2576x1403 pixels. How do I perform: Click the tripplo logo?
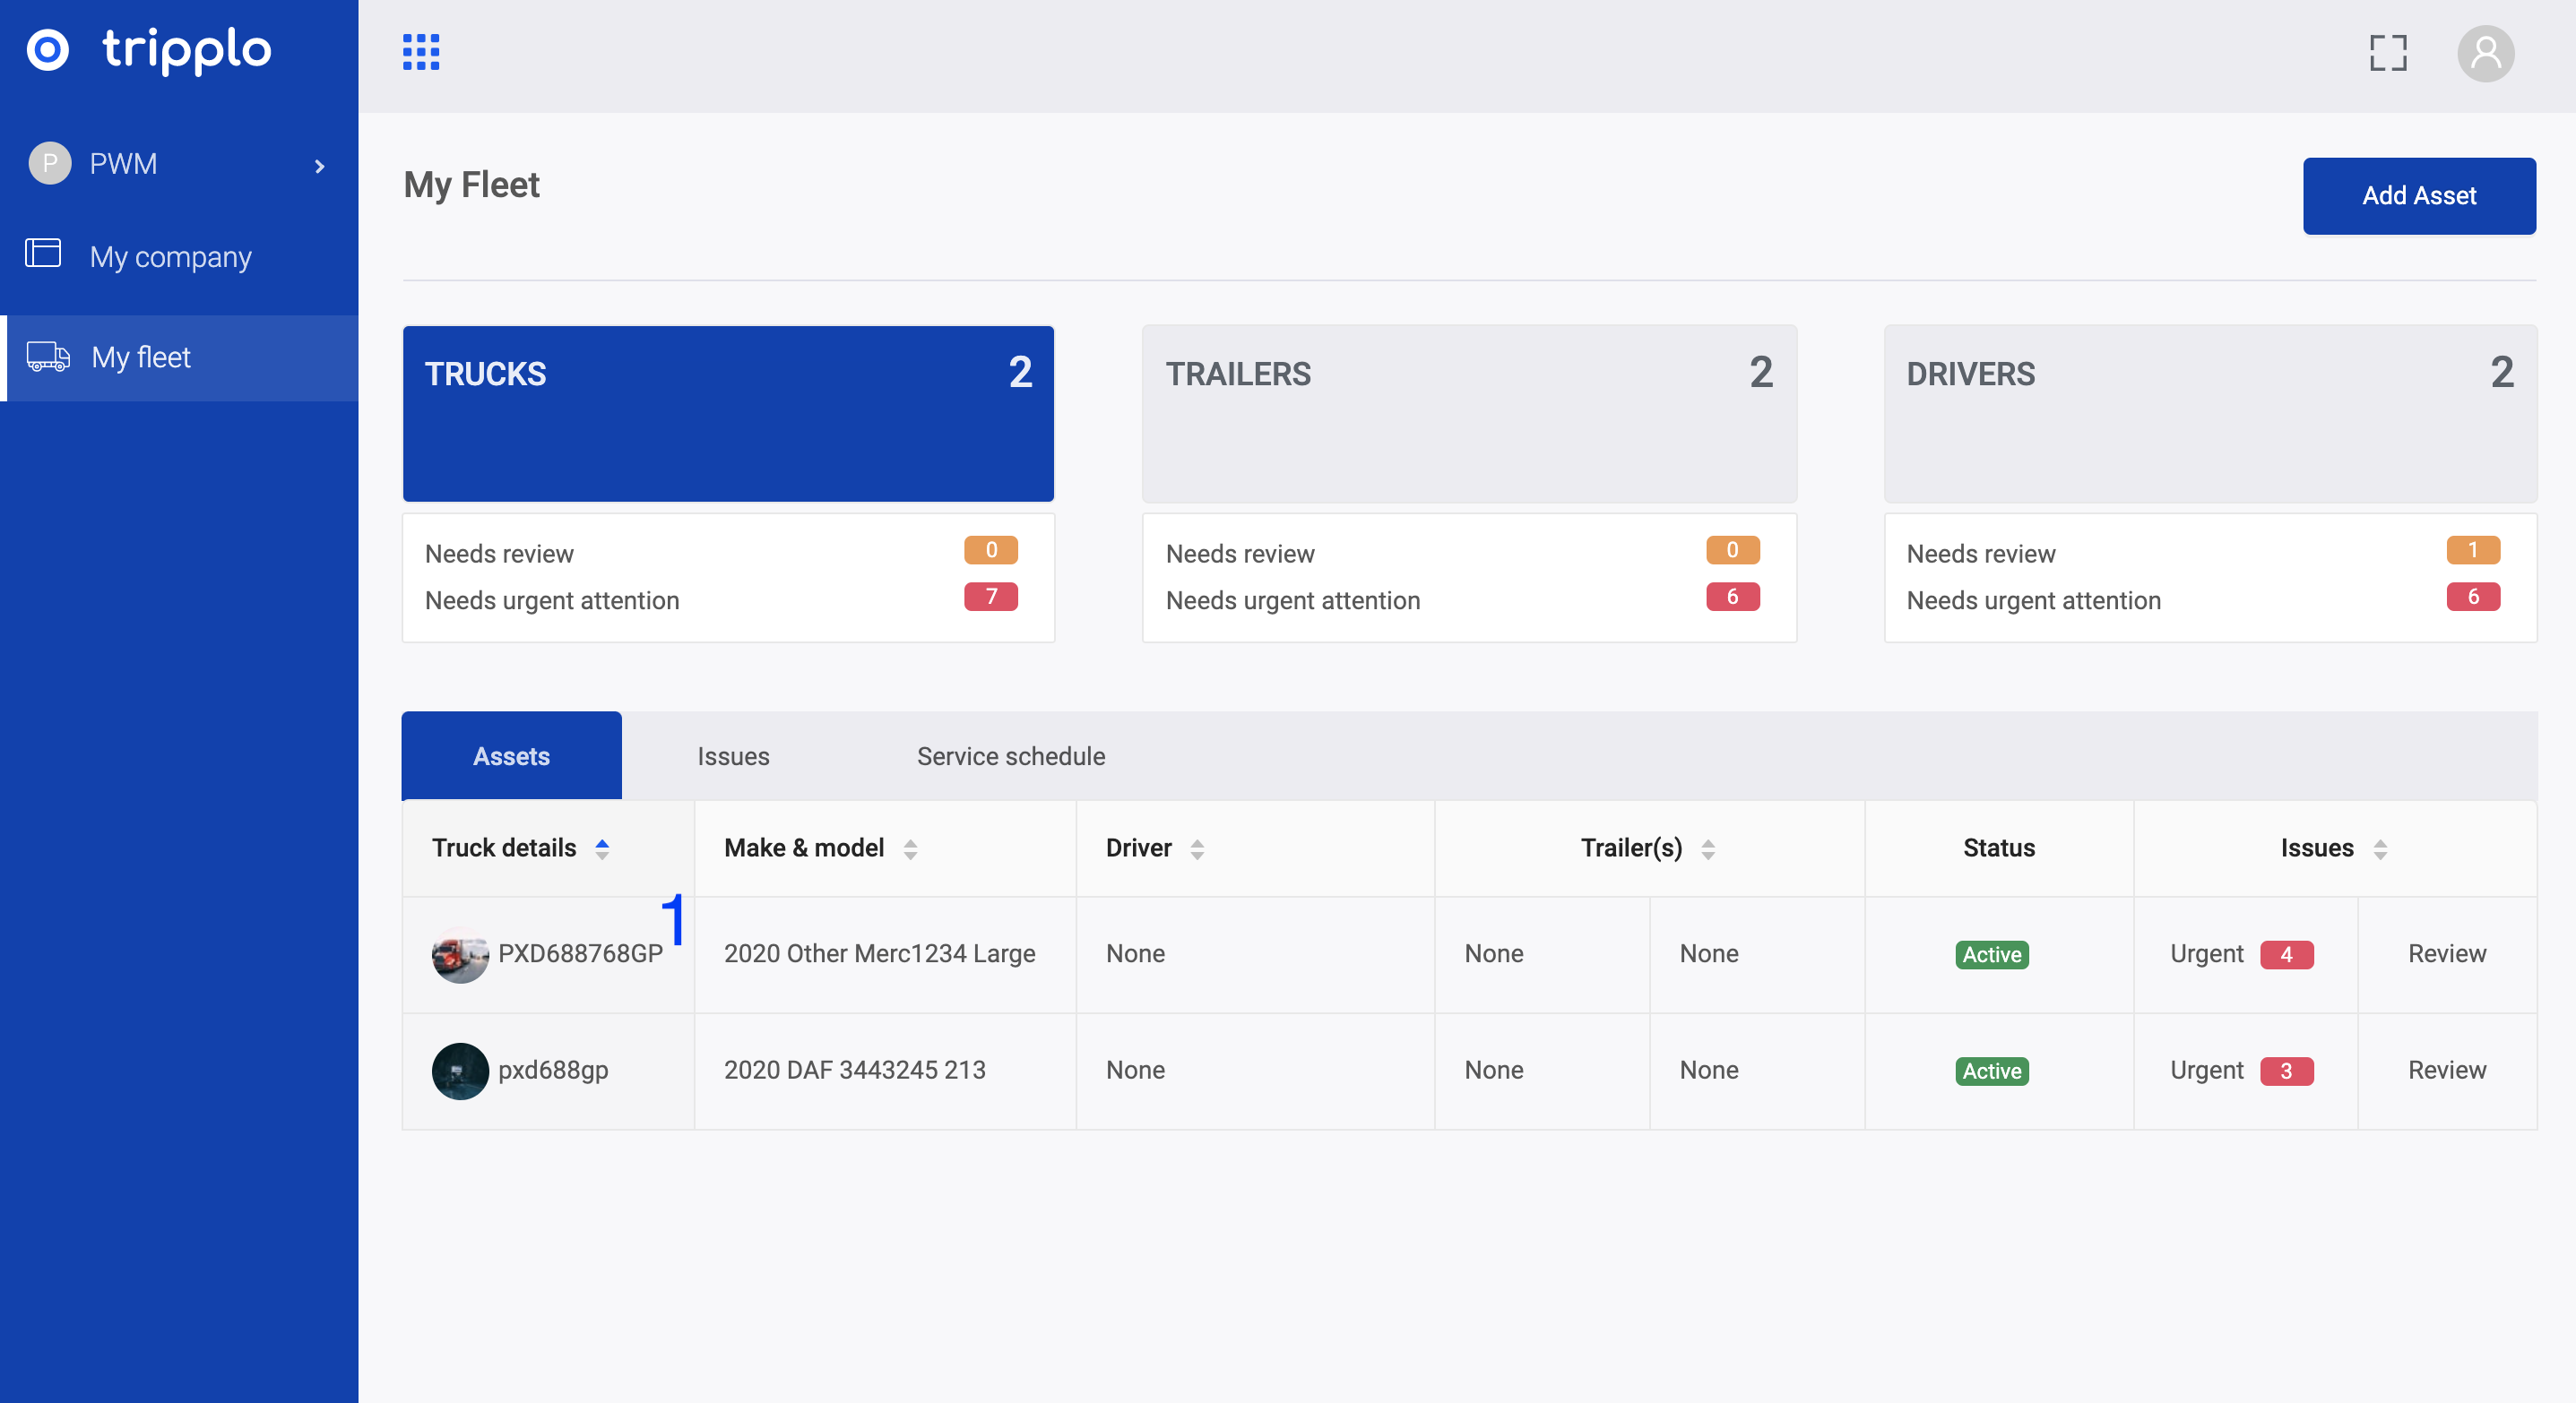[150, 50]
